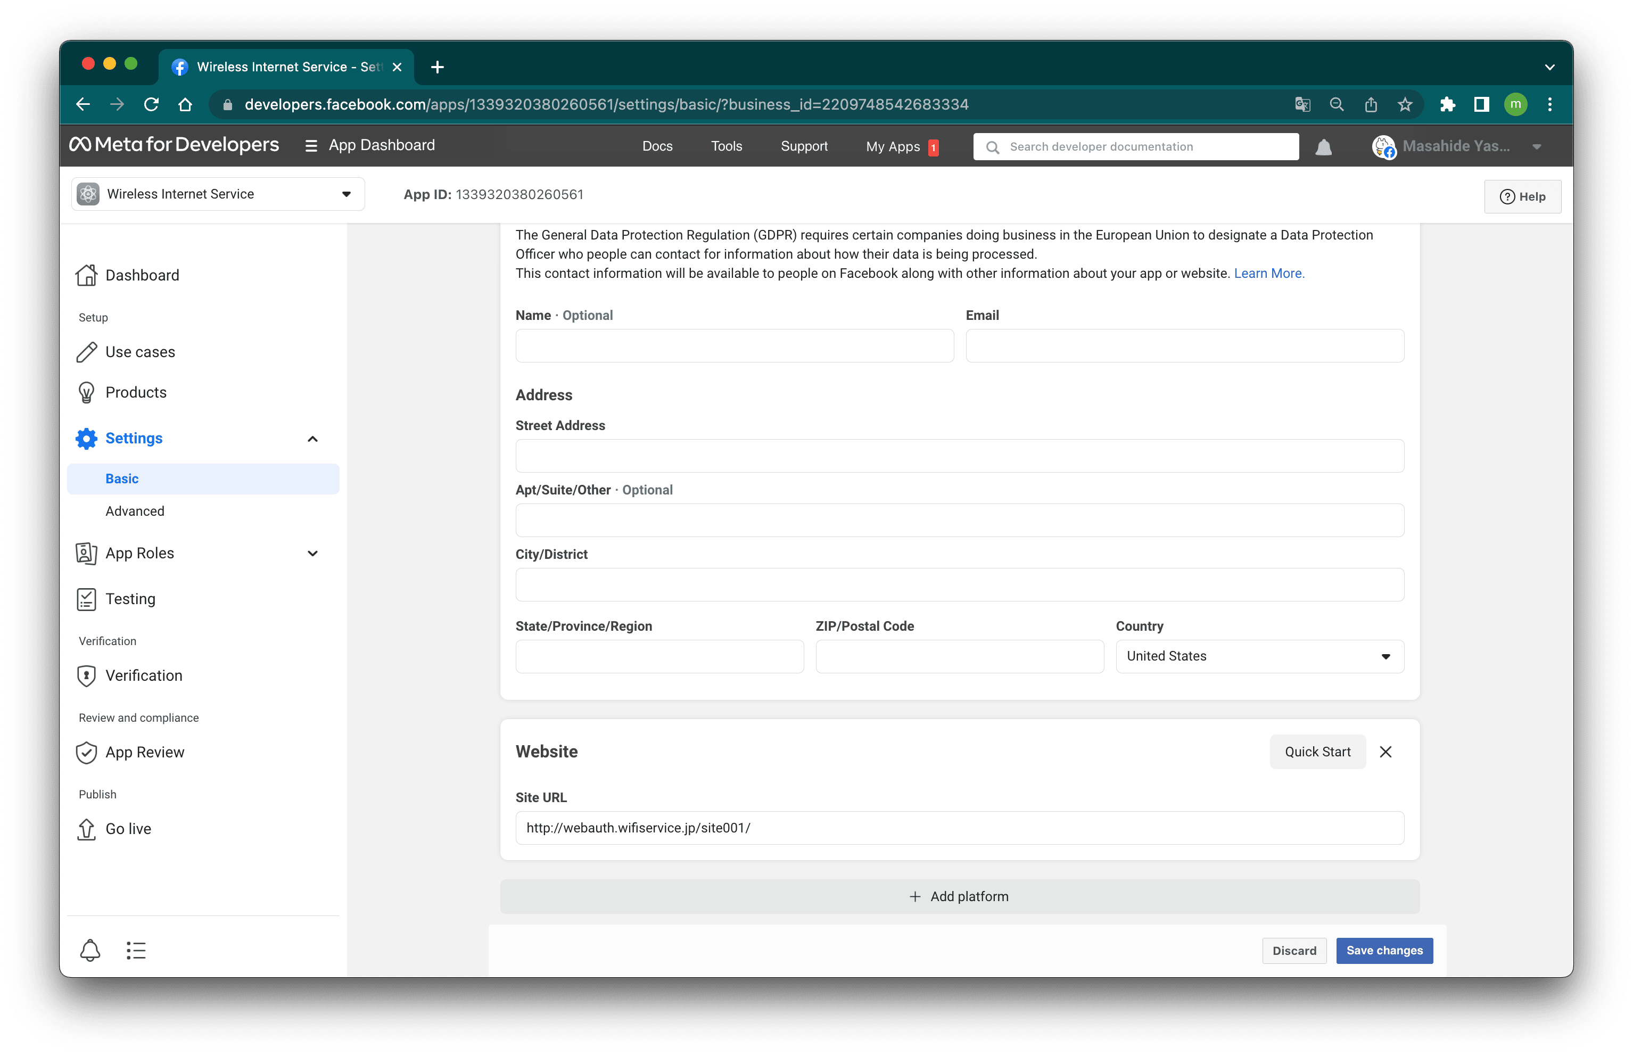Reload the page
This screenshot has height=1056, width=1633.
pos(152,104)
